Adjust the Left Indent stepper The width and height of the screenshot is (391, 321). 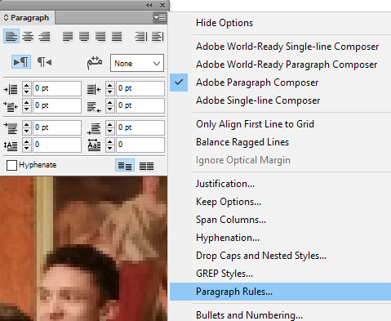coord(26,88)
